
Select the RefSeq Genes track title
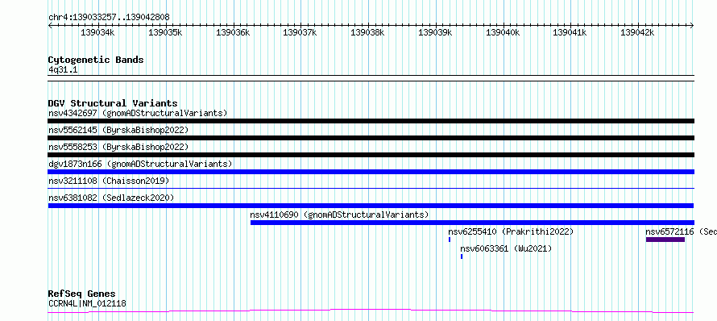click(x=82, y=294)
